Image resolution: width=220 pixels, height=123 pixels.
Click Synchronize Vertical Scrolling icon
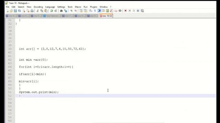click(81, 11)
